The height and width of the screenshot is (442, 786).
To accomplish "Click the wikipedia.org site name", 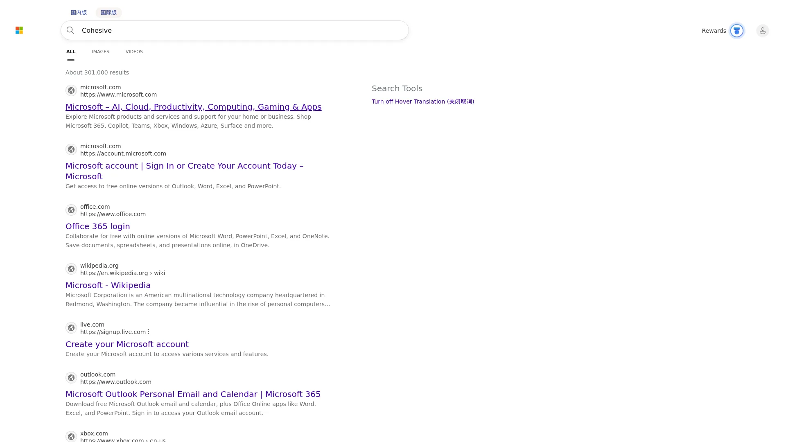I will 99,266.
